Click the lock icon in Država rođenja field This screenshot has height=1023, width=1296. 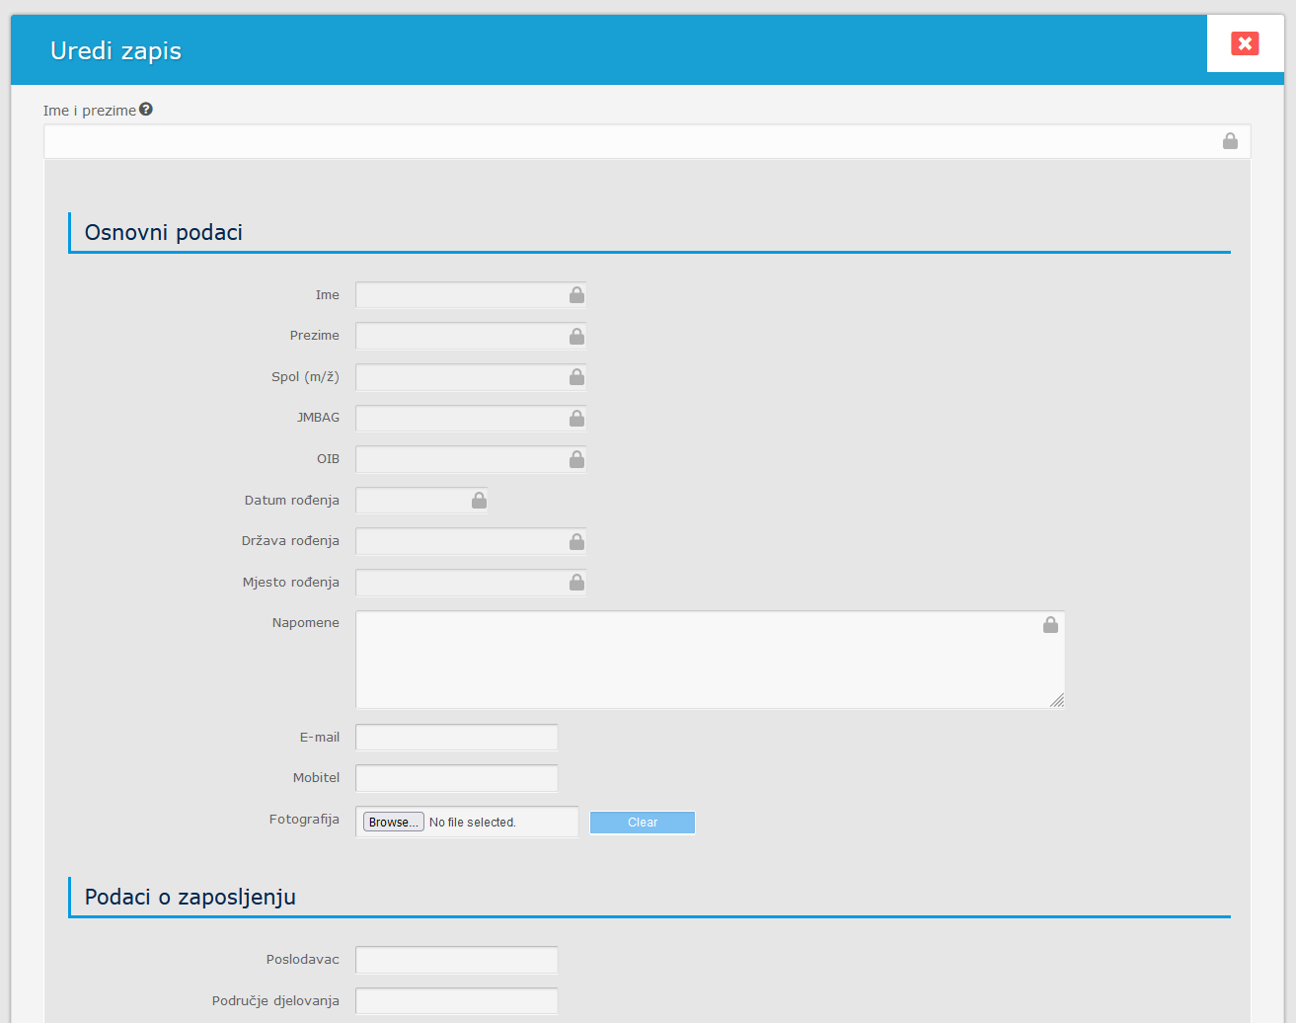point(576,542)
